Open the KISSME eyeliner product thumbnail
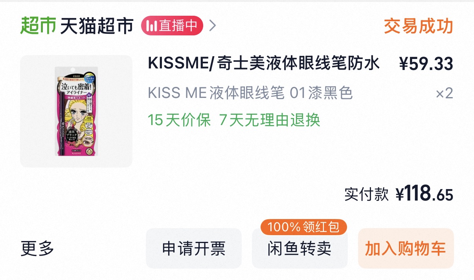 pyautogui.click(x=76, y=111)
